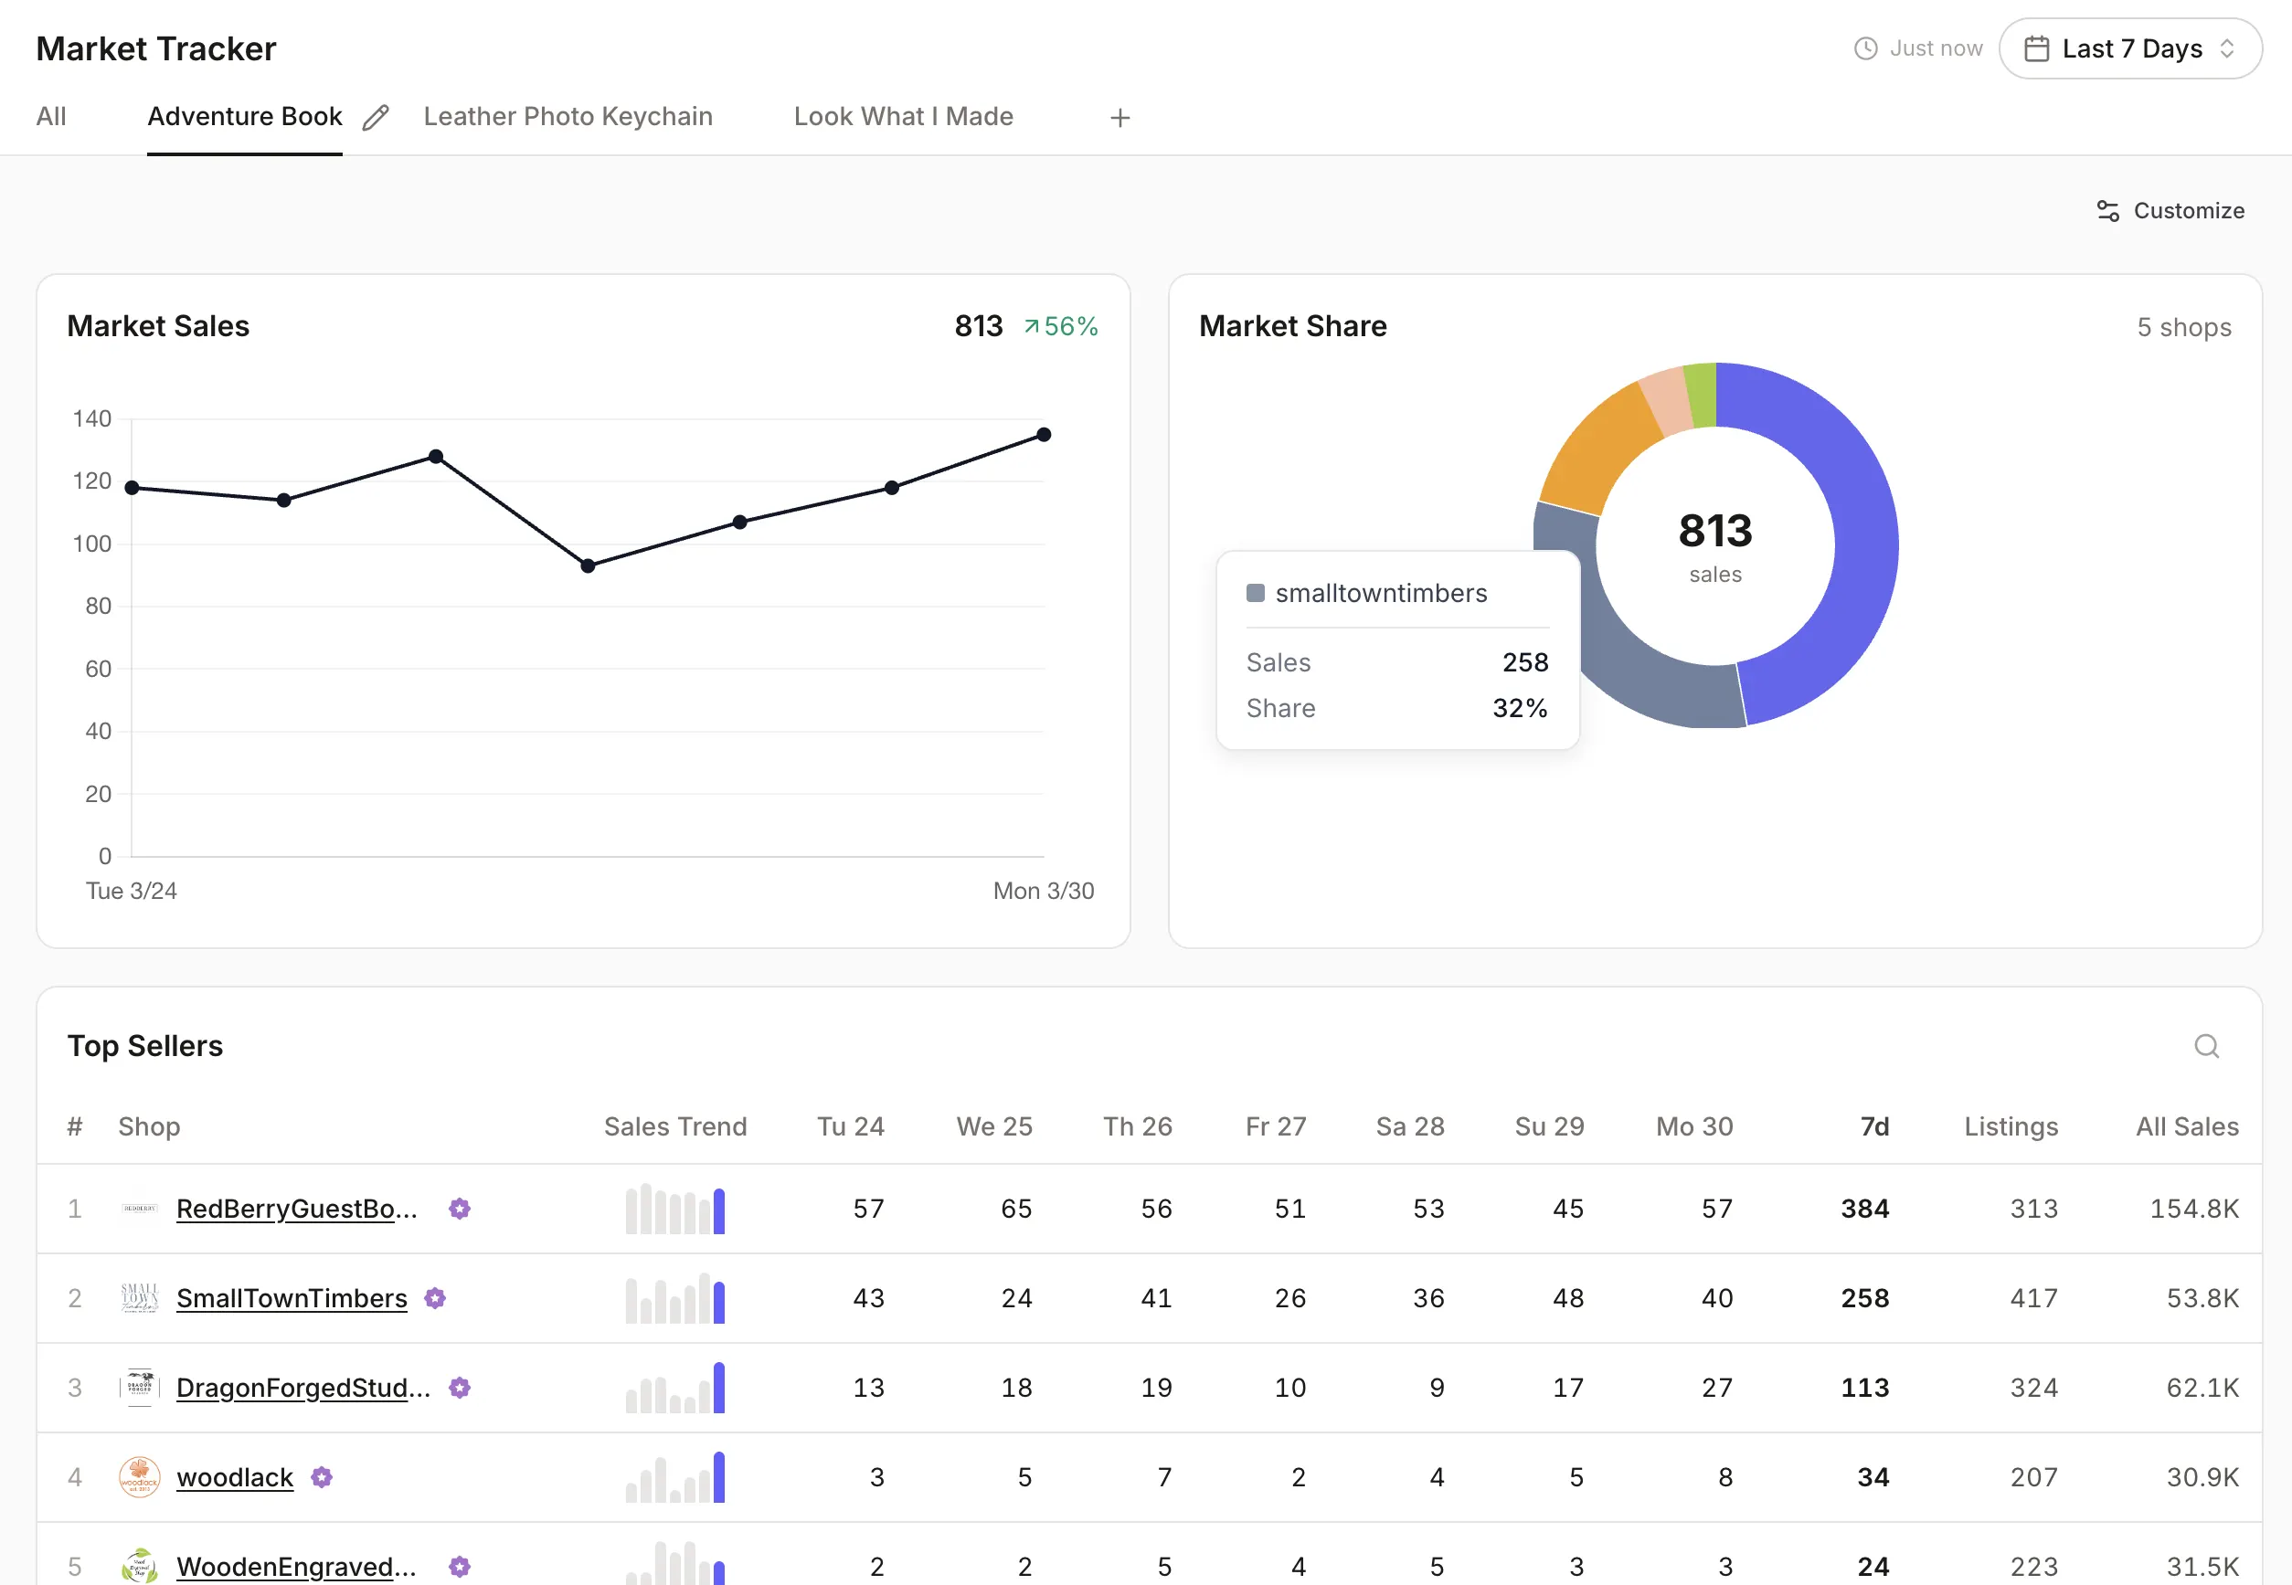The width and height of the screenshot is (2292, 1585).
Task: Click woodlack's circular shop logo
Action: [x=139, y=1477]
